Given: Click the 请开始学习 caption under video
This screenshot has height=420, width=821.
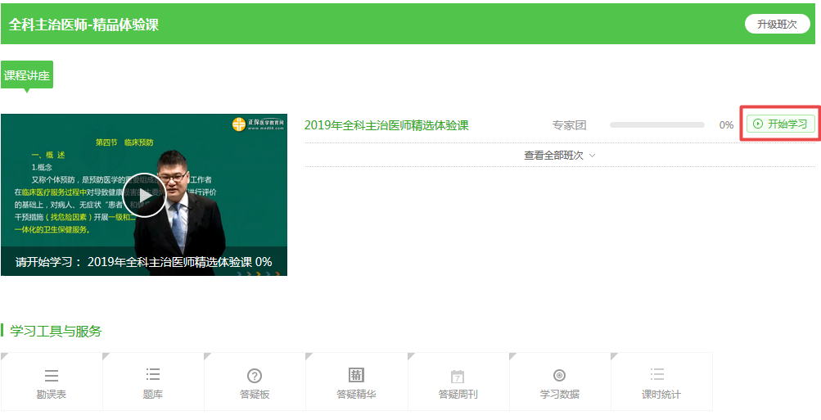Looking at the screenshot, I should coord(144,262).
